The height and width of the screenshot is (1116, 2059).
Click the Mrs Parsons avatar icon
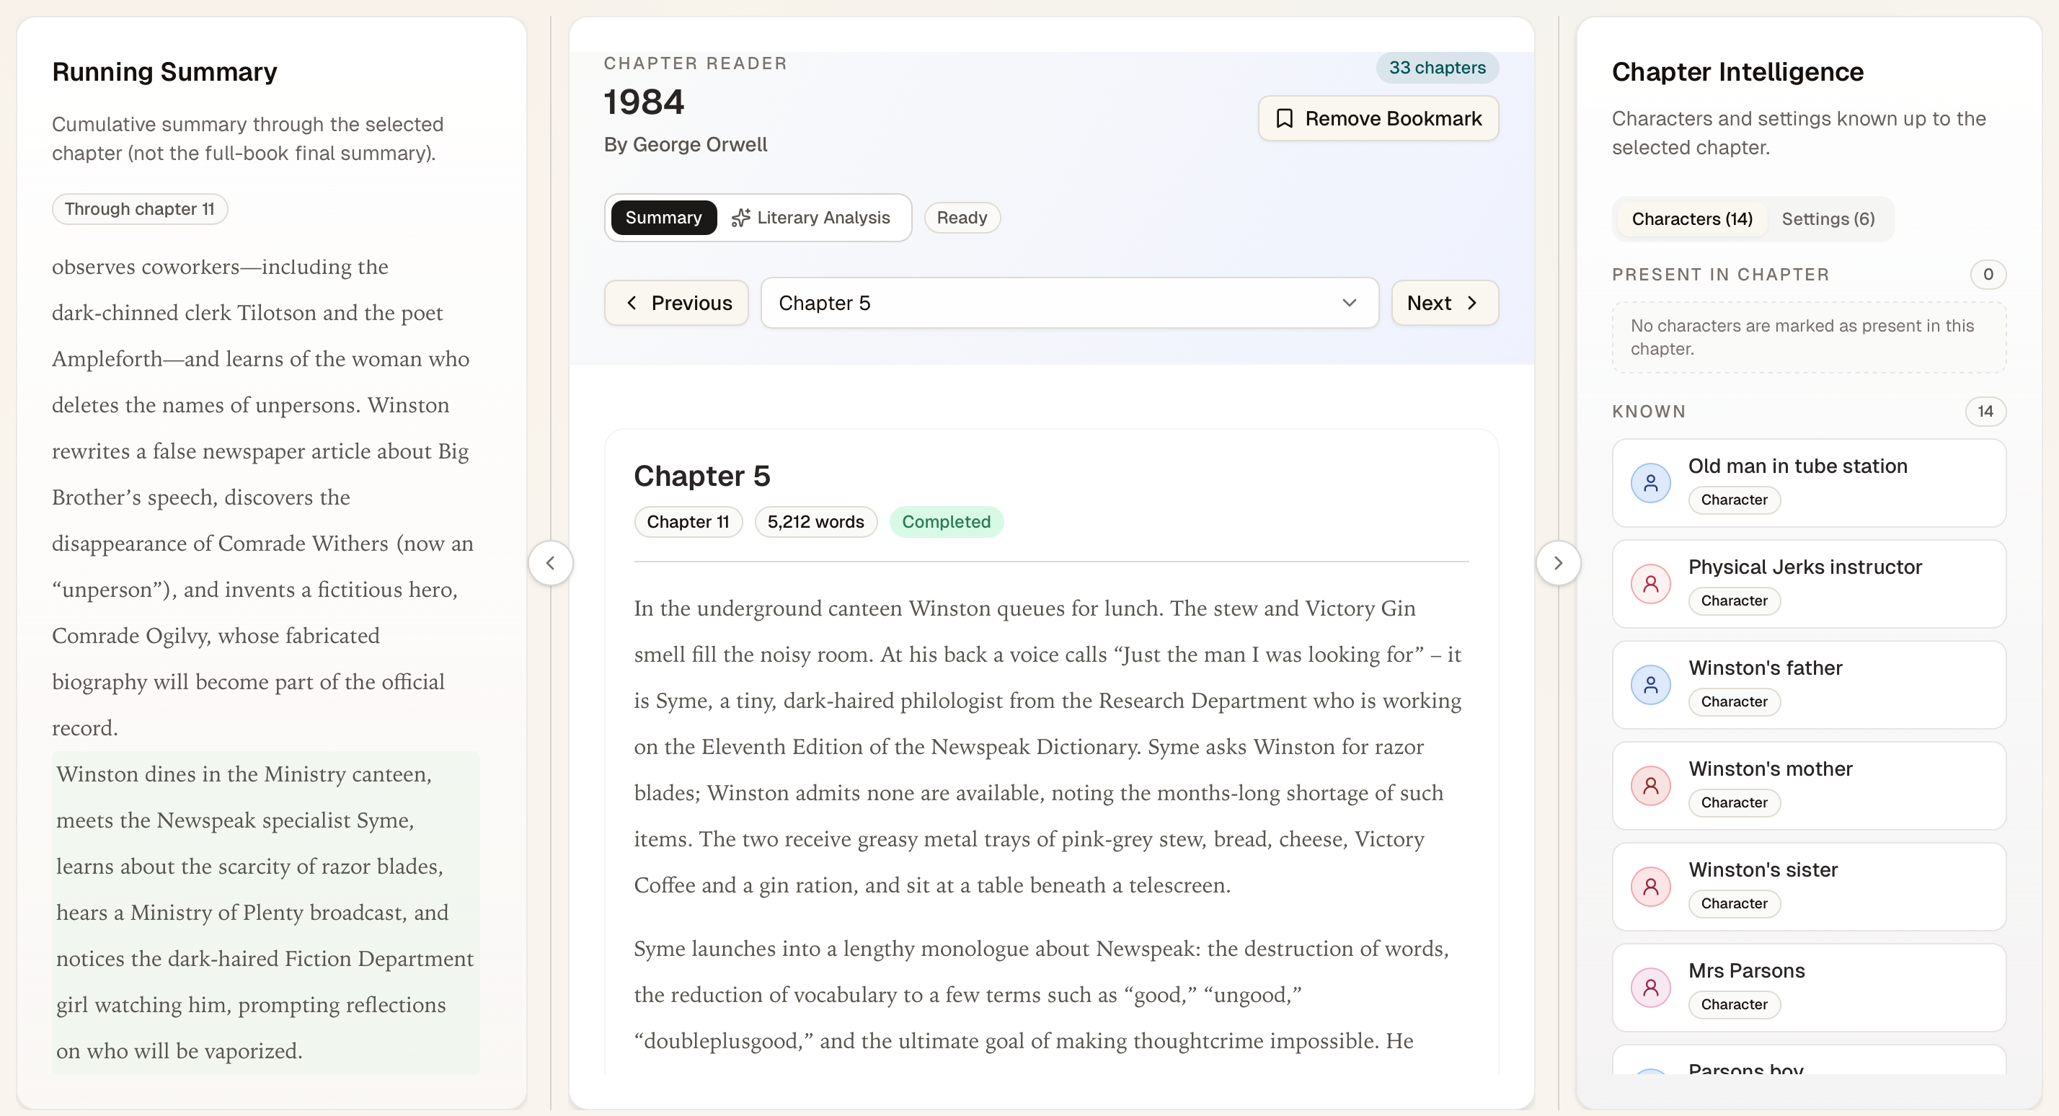point(1652,988)
